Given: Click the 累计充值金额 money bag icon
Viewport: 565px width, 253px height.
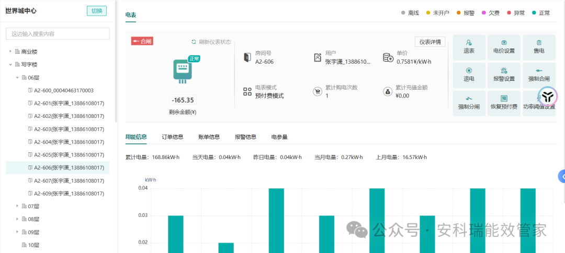Looking at the screenshot, I should (x=387, y=92).
